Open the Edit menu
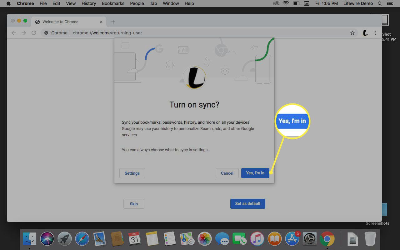The width and height of the screenshot is (400, 250). tap(56, 3)
